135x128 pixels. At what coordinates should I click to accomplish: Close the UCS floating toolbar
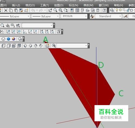point(62,30)
